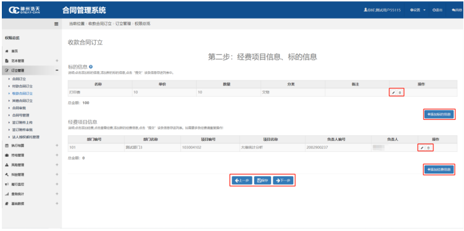Open 合同订立 in sidebar submenu
464x231 pixels.
(x=19, y=79)
